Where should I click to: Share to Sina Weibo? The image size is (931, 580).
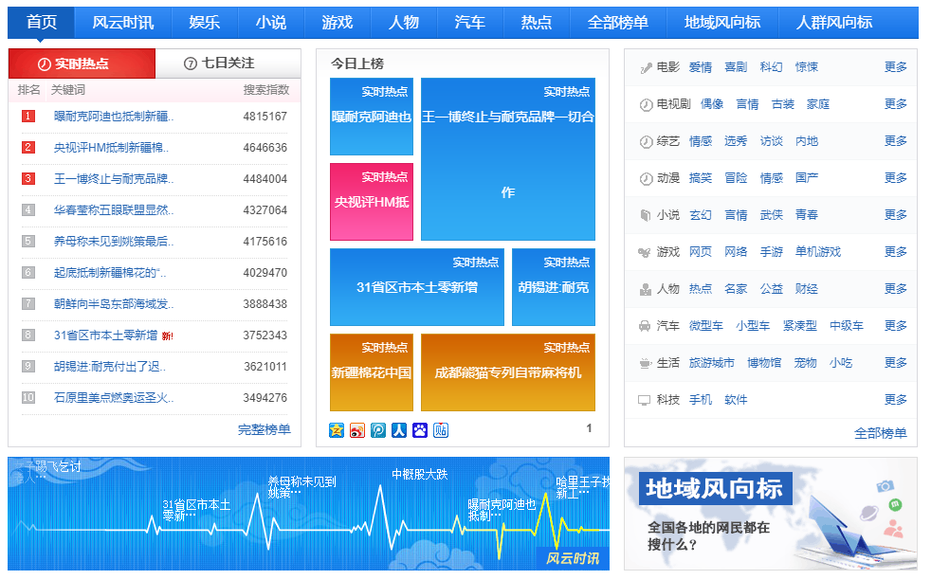pos(357,431)
